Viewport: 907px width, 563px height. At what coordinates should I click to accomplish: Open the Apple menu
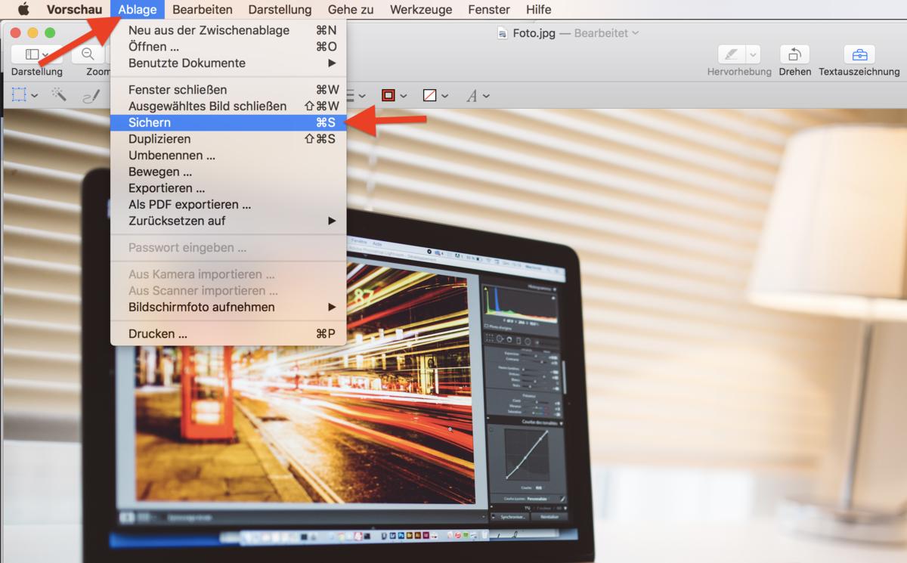pos(23,10)
